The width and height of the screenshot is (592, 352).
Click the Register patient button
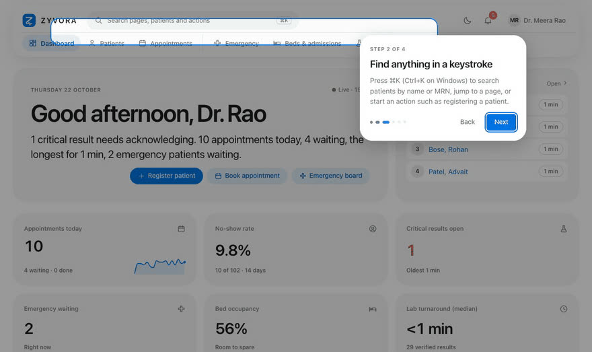[167, 176]
